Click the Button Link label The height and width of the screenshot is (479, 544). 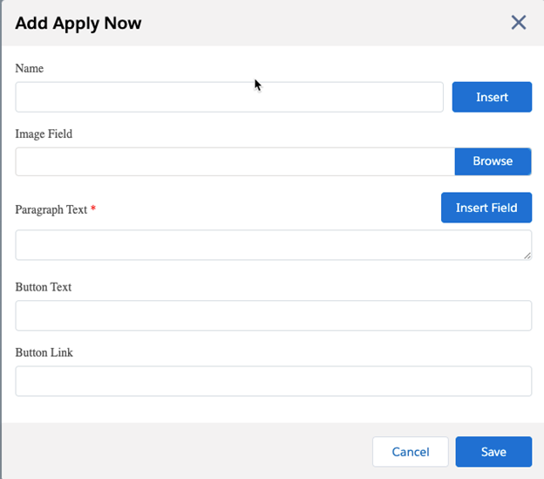[x=44, y=352]
